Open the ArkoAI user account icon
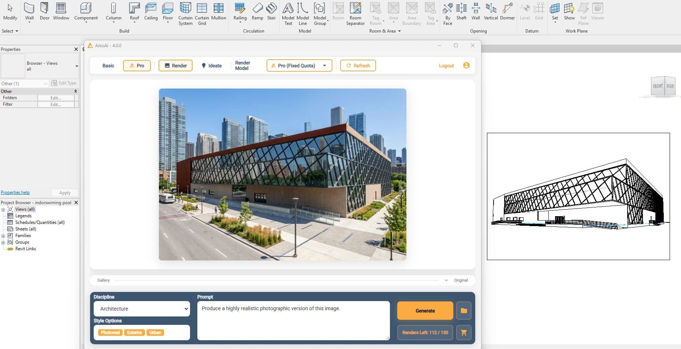Viewport: 681px width, 349px height. pyautogui.click(x=466, y=65)
